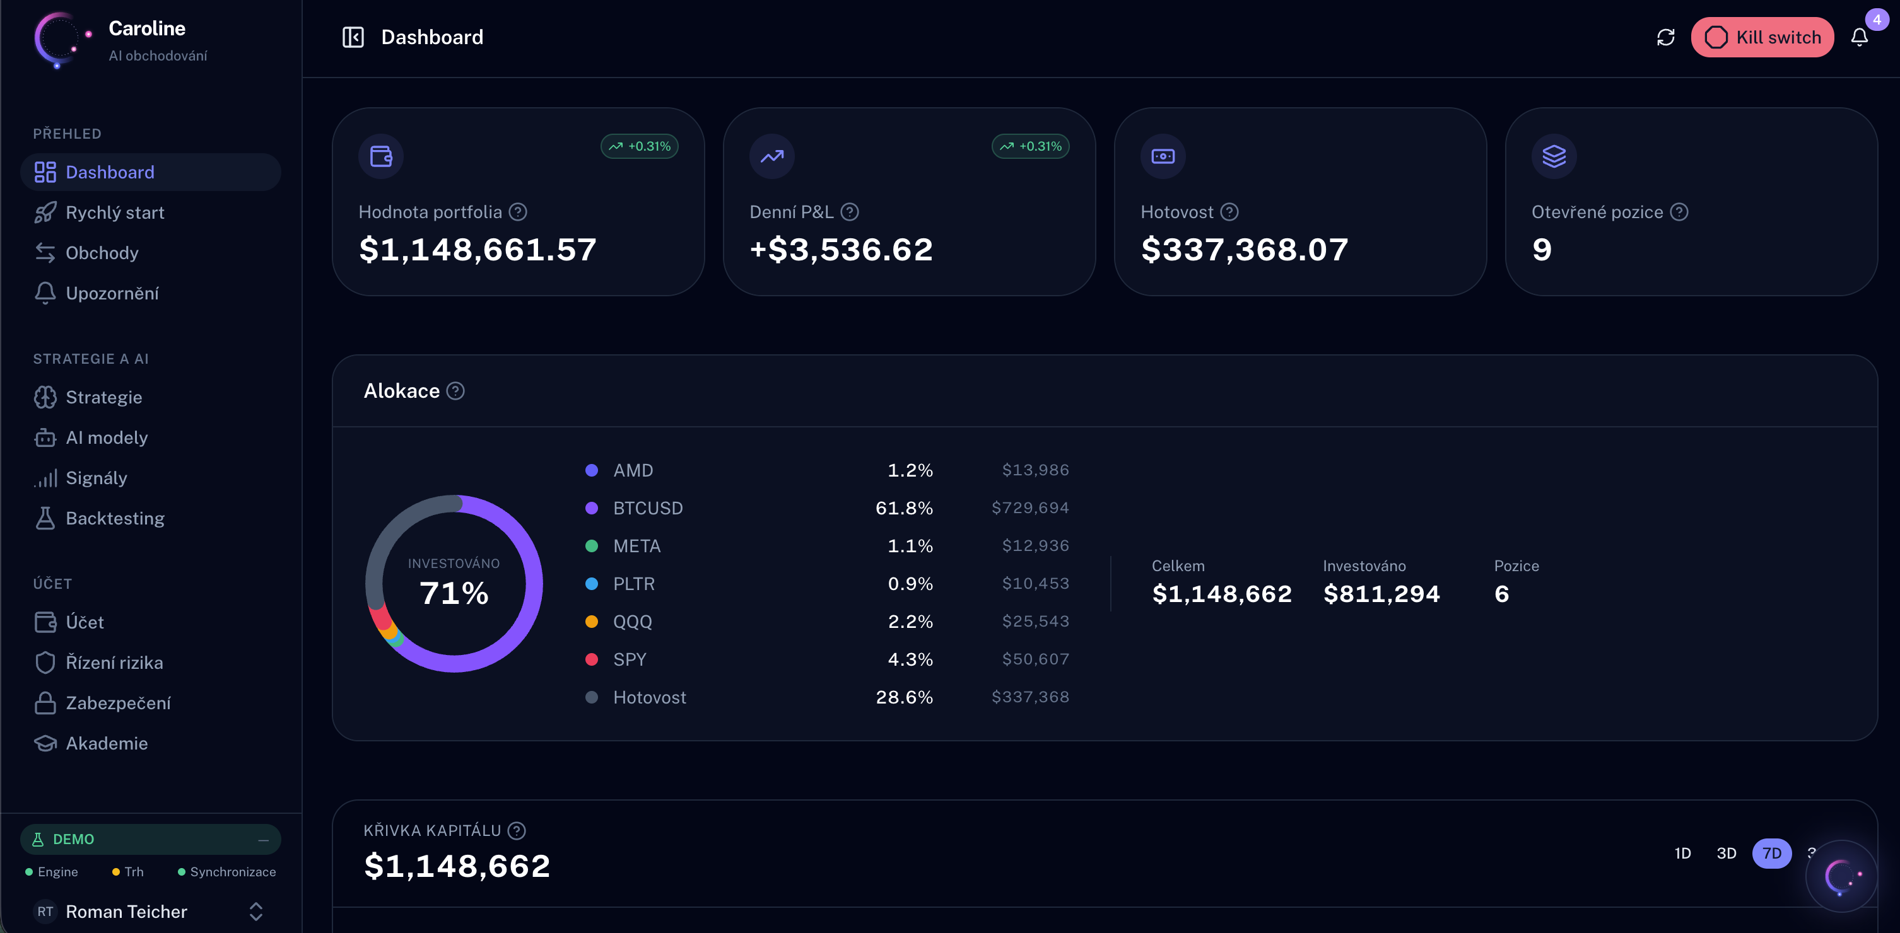Click the SPY red legend dot
This screenshot has width=1900, height=933.
(x=591, y=659)
